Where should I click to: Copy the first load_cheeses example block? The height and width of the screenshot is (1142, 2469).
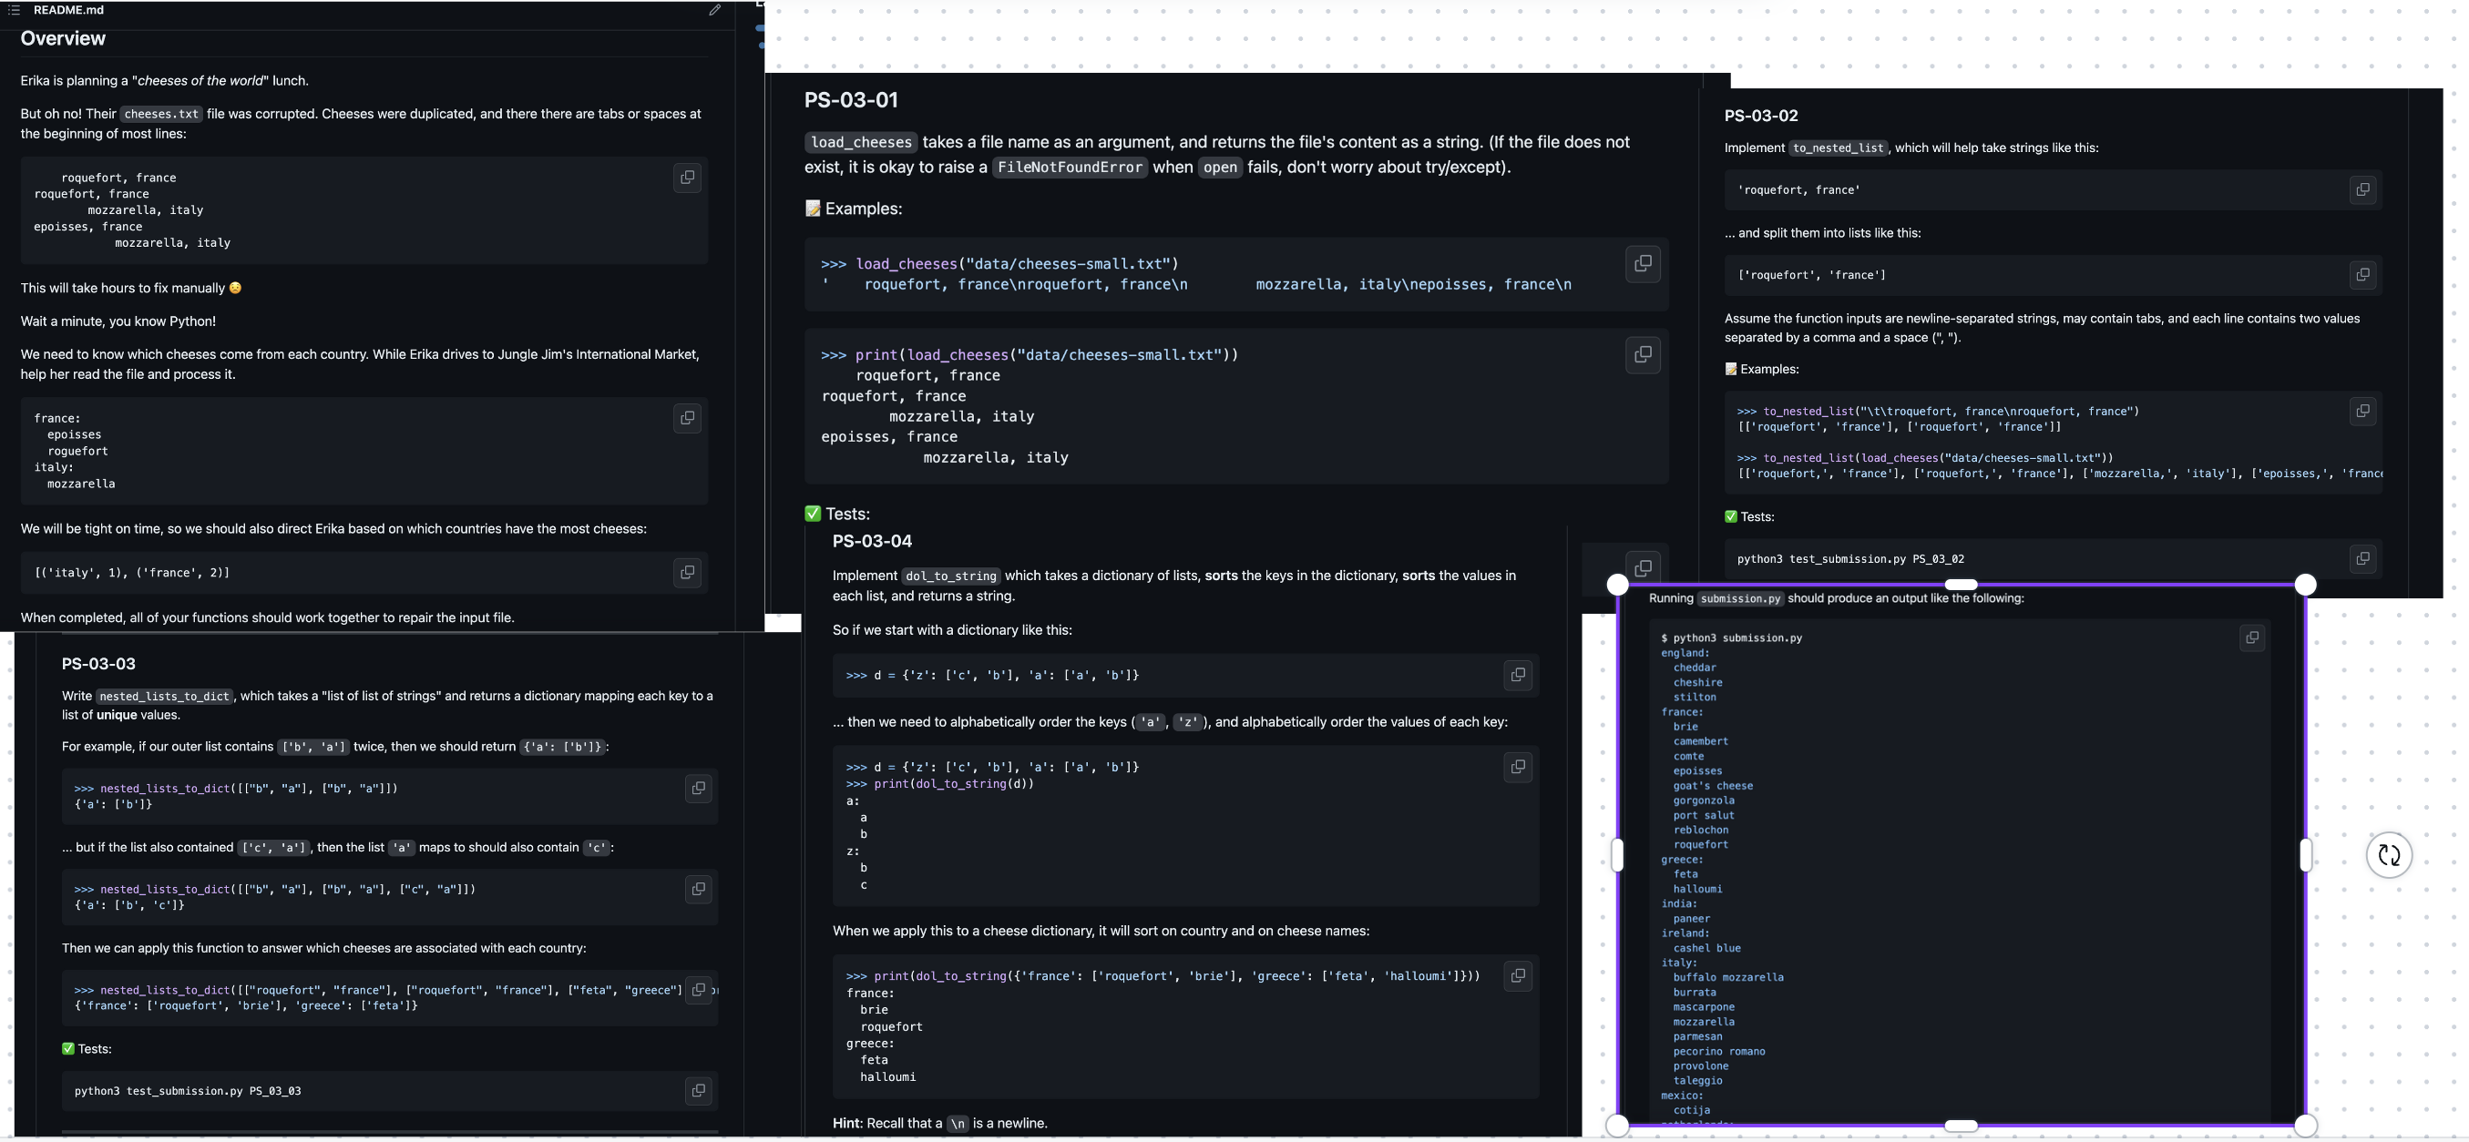pyautogui.click(x=1642, y=263)
